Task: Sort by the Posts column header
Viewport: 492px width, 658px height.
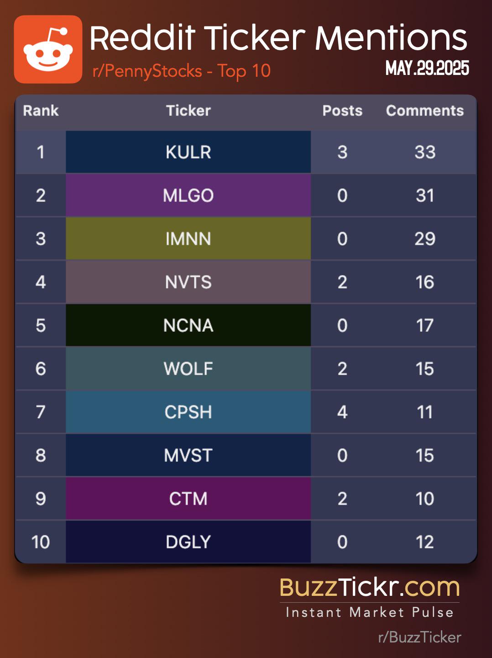Action: (x=342, y=111)
